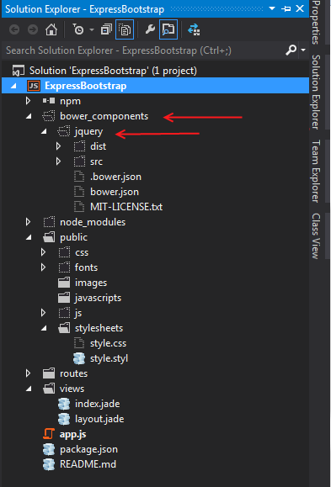This screenshot has height=487, width=331.
Task: Expand the src folder
Action: click(x=58, y=161)
